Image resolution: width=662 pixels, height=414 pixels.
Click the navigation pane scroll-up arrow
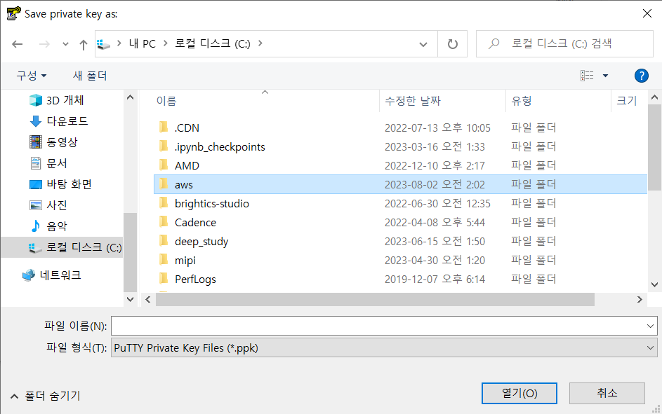131,97
